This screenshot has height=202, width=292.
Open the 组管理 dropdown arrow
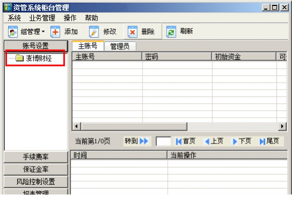(43, 32)
